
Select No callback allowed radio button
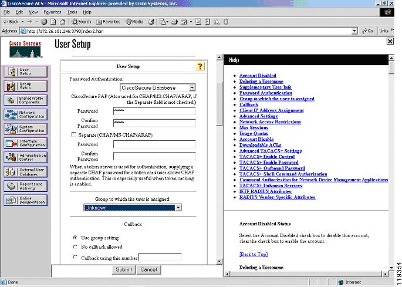pyautogui.click(x=75, y=247)
